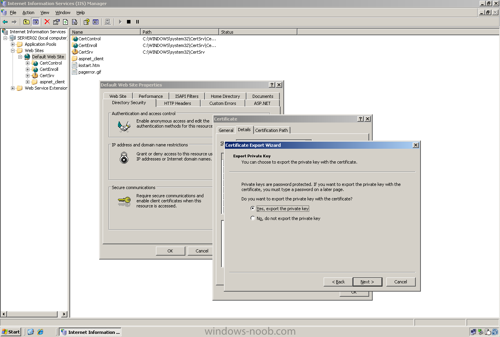Expand the Application Pools node
500x337 pixels.
[13, 44]
